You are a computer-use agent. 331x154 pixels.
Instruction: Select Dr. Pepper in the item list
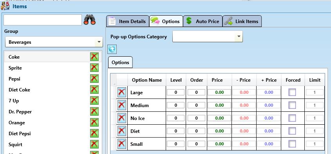(x=53, y=112)
